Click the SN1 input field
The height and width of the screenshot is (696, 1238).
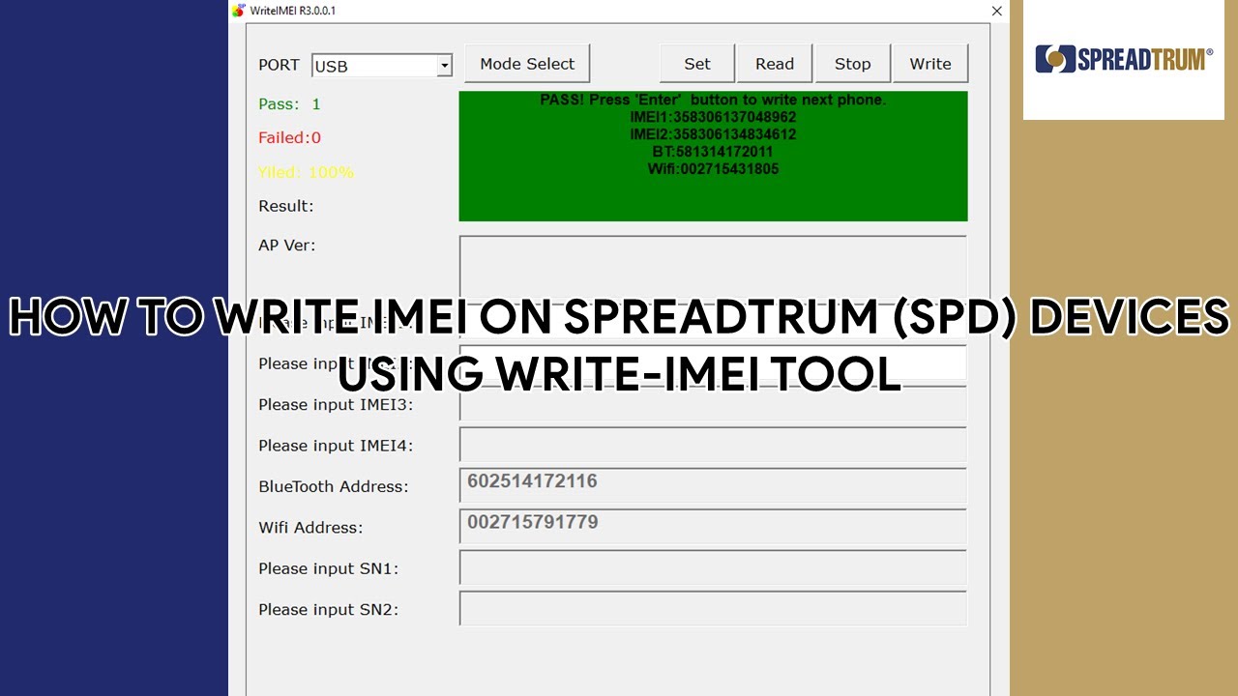coord(713,567)
